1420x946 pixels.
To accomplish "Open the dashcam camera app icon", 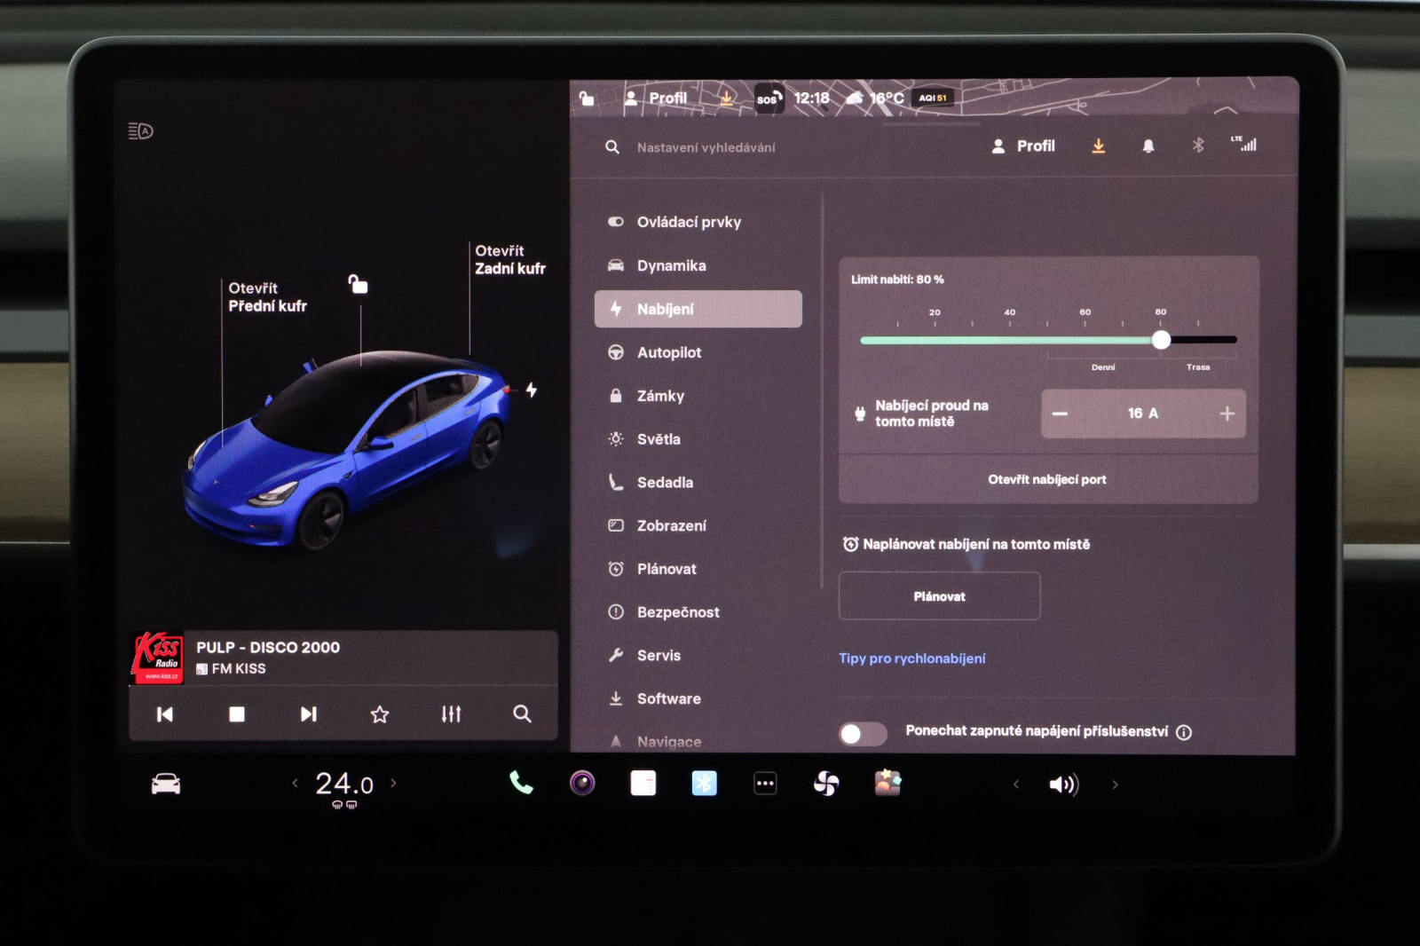I will pyautogui.click(x=582, y=783).
